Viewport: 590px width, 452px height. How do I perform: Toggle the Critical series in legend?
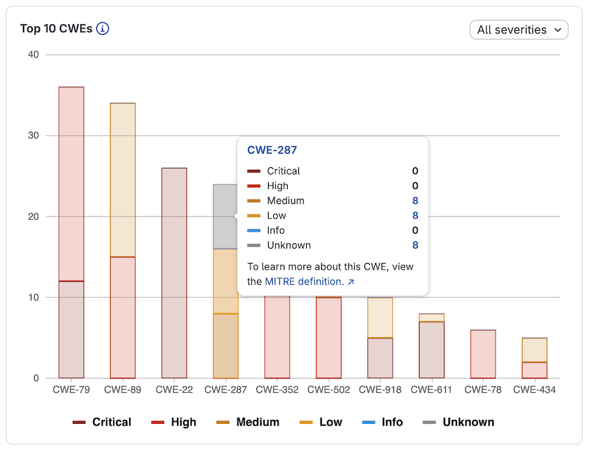(x=102, y=422)
